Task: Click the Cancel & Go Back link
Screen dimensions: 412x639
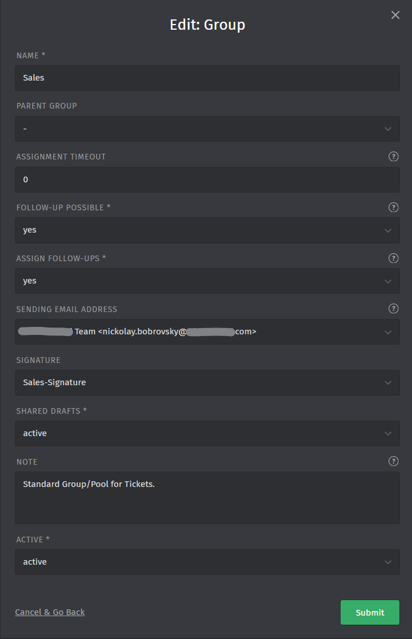Action: pyautogui.click(x=50, y=612)
